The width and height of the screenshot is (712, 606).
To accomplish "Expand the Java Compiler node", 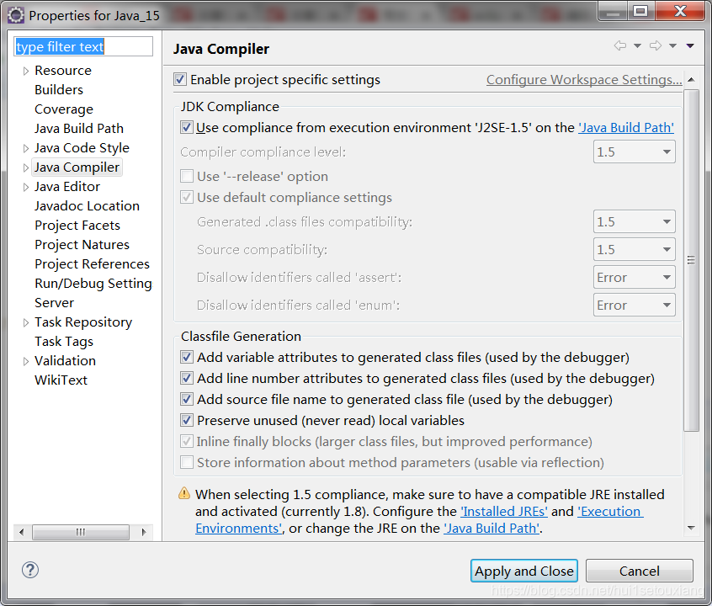I will click(26, 167).
